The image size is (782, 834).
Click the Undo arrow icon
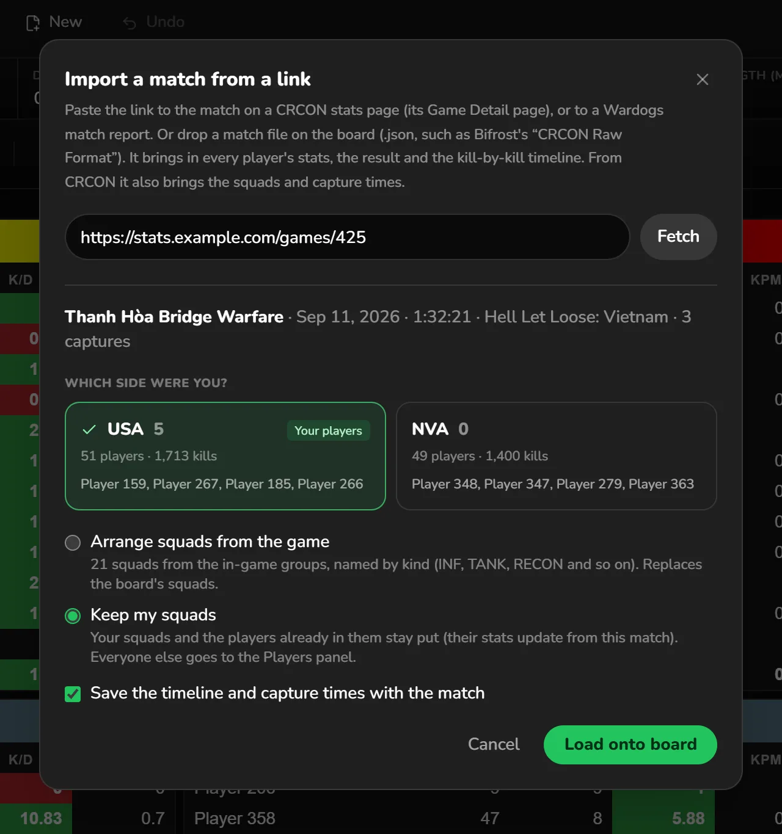pyautogui.click(x=130, y=23)
